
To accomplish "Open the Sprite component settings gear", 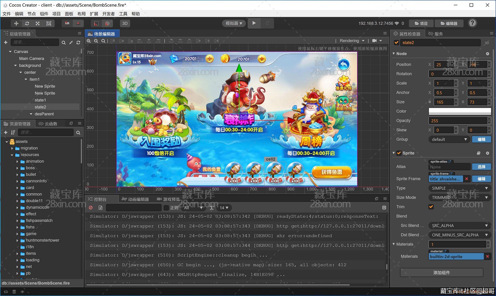I will tap(487, 153).
